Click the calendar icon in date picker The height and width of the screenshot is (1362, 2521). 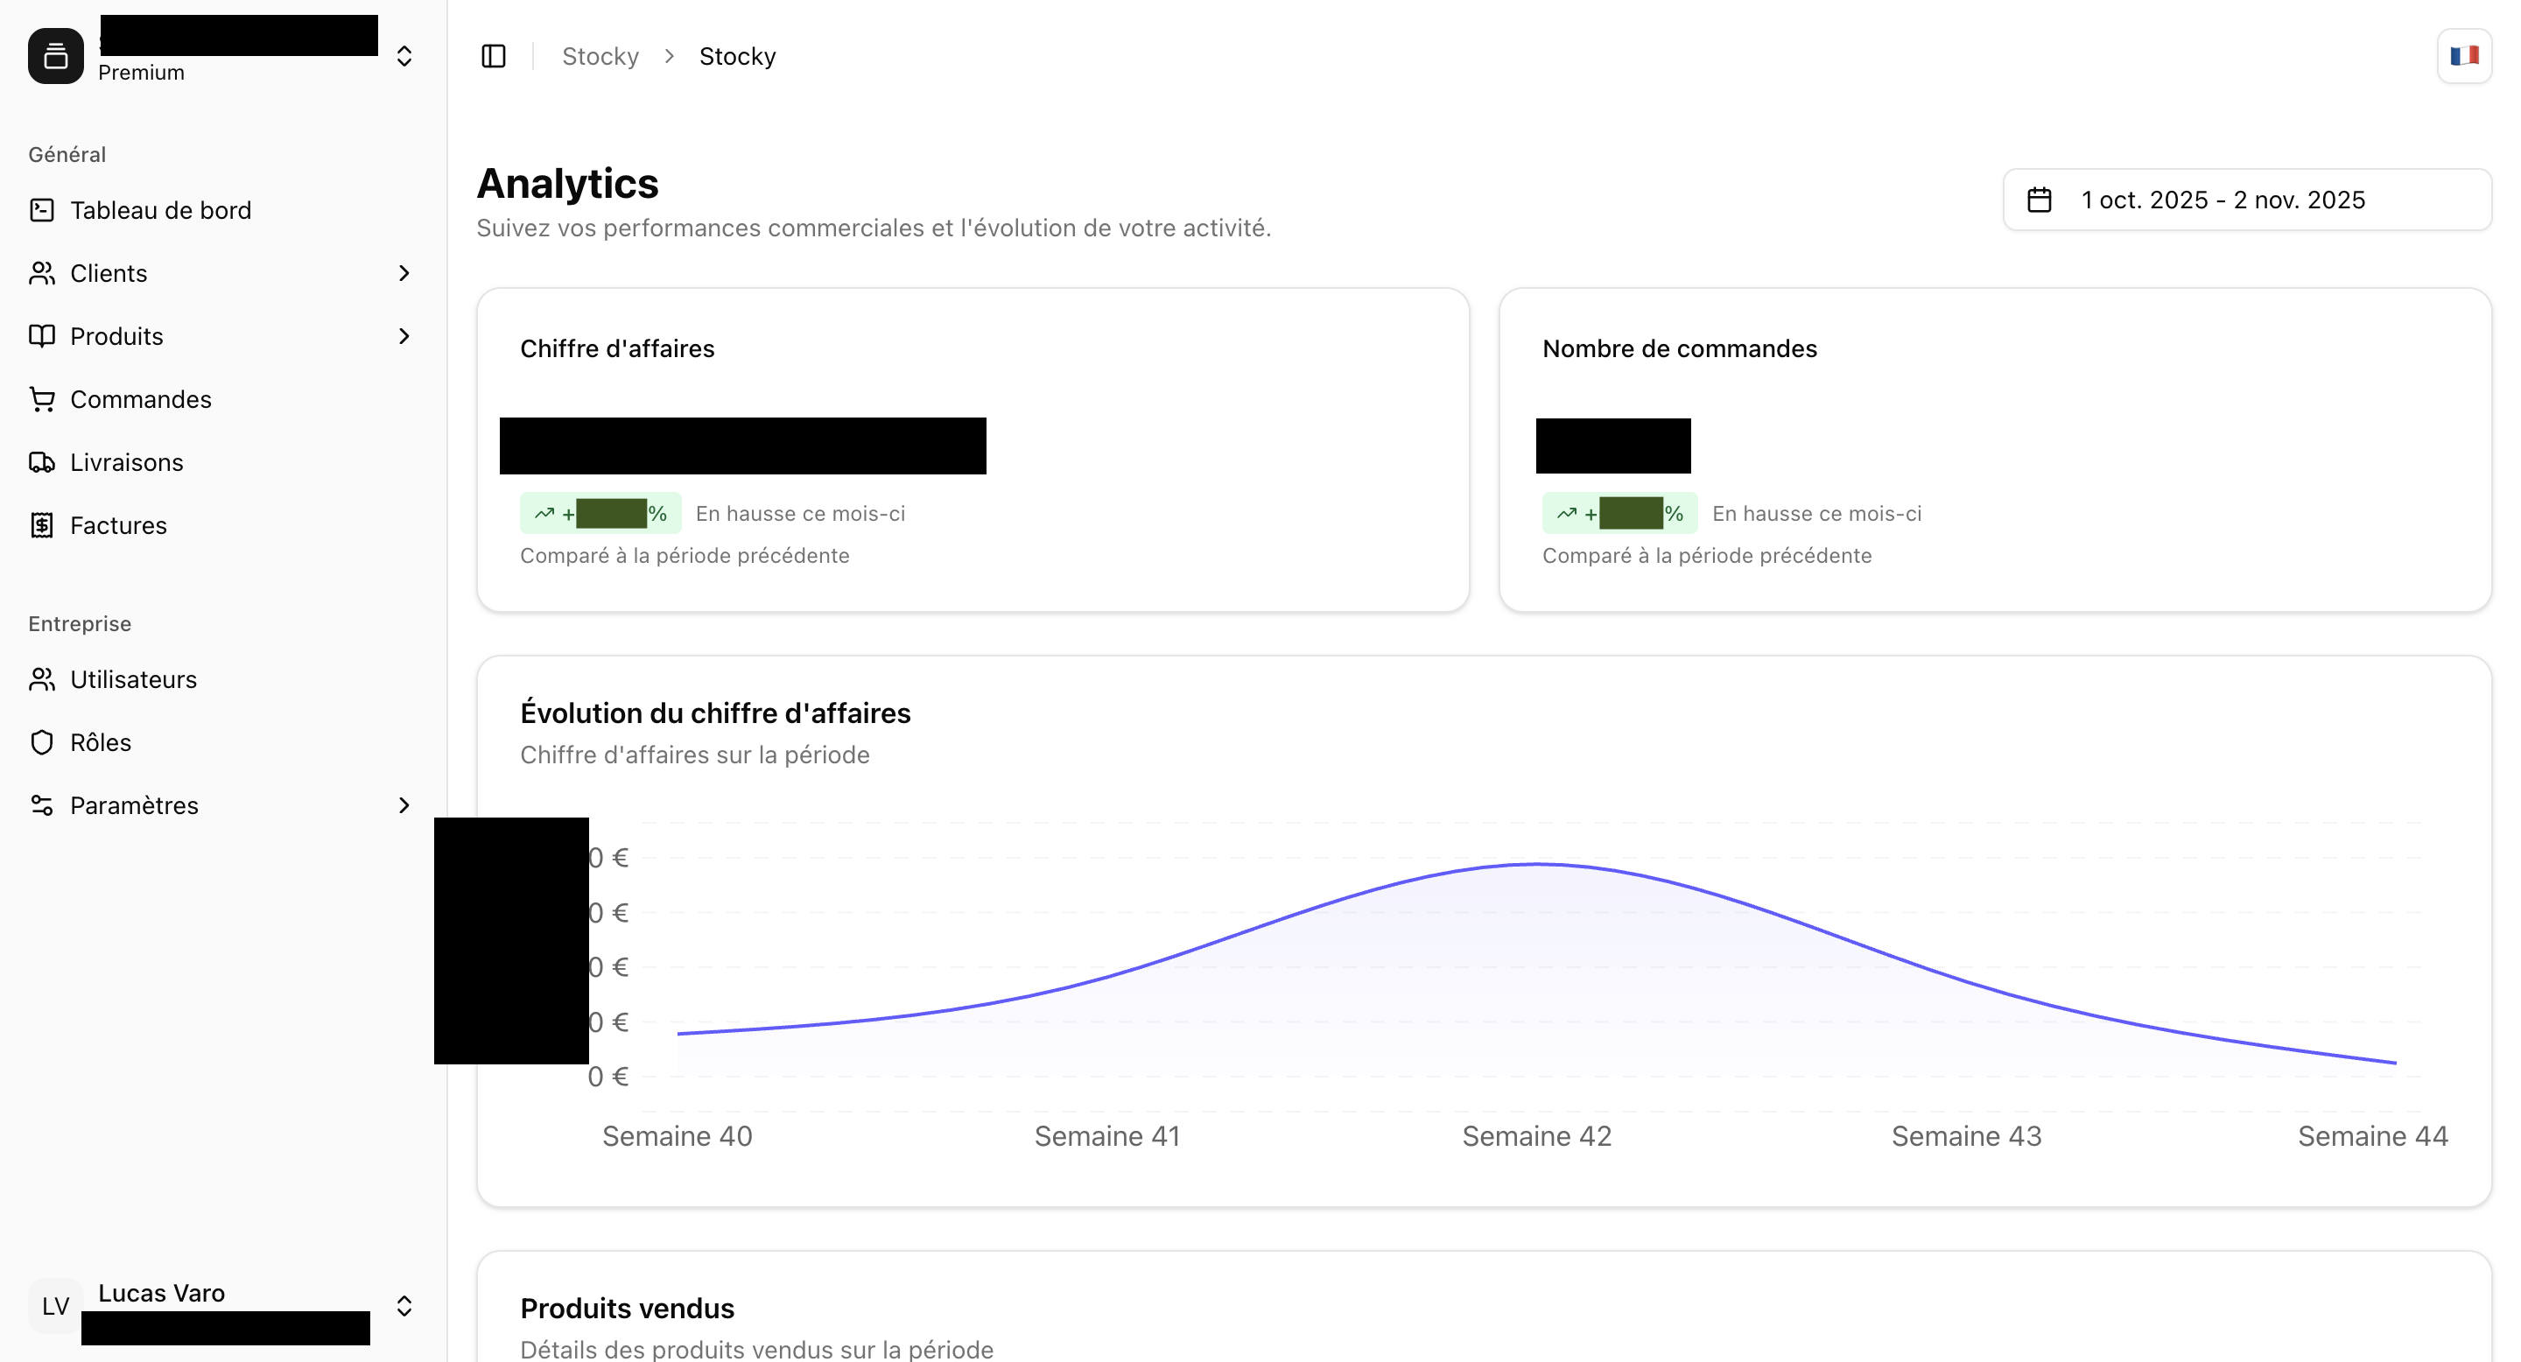tap(2040, 200)
